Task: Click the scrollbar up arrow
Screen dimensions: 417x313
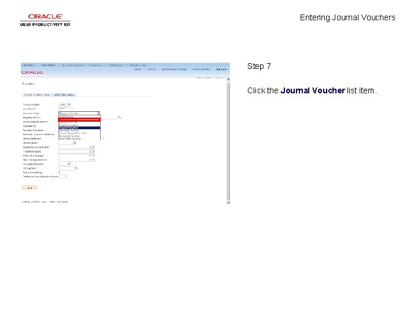Action: pyautogui.click(x=228, y=79)
